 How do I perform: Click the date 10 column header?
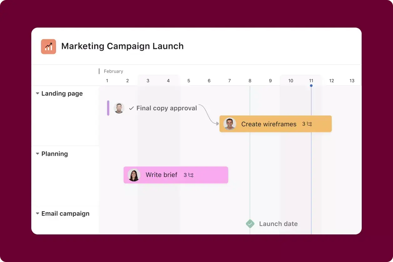coord(290,81)
